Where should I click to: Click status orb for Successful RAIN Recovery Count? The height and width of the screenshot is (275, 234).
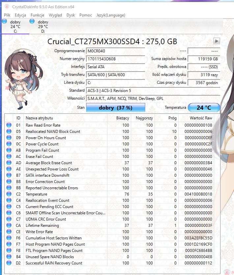click(x=9, y=263)
